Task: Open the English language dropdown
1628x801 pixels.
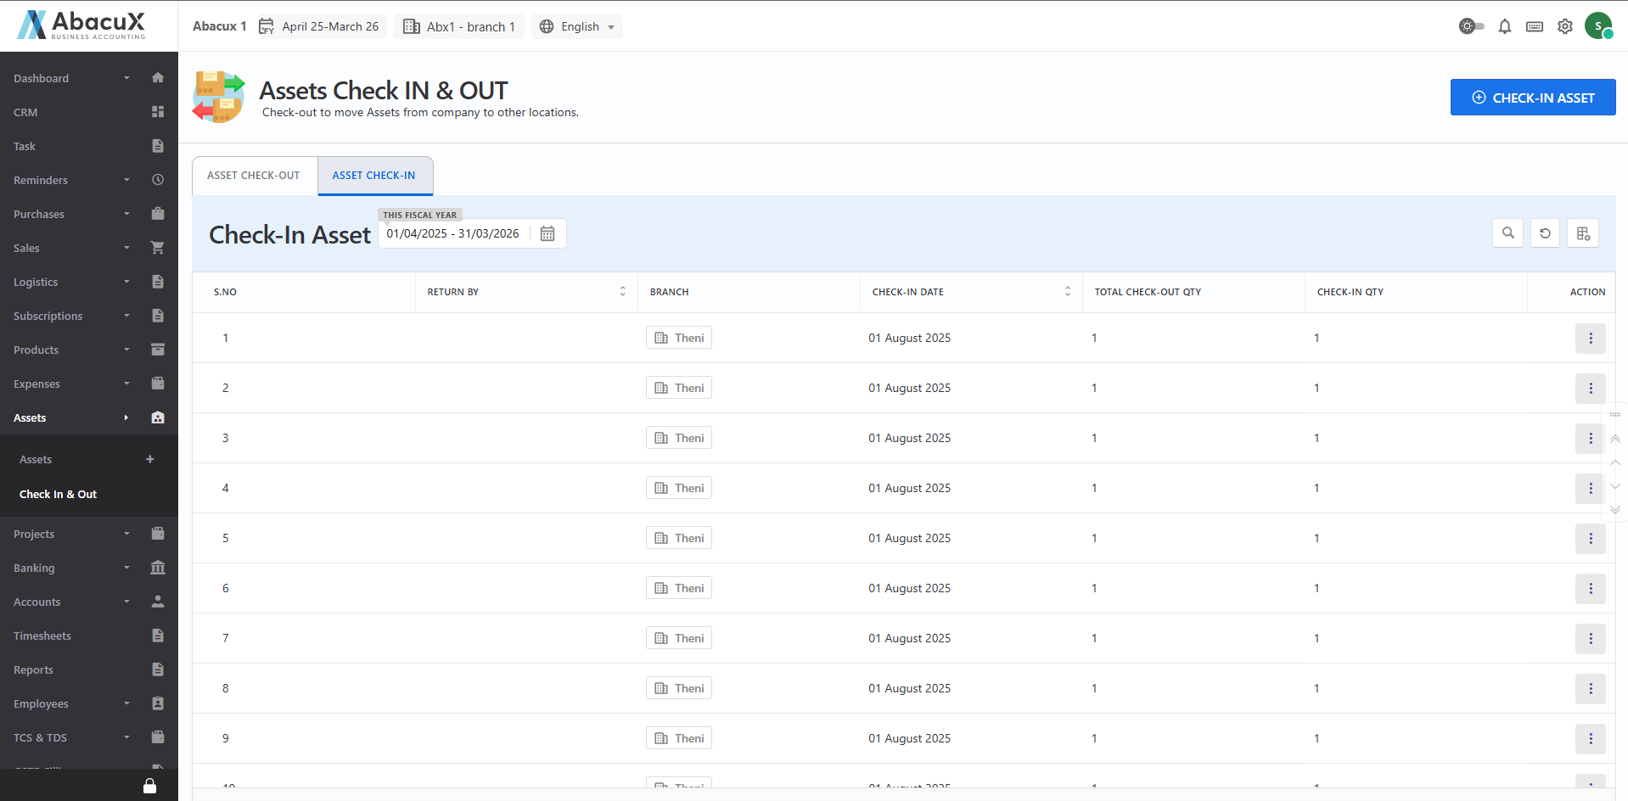Action: coord(577,26)
